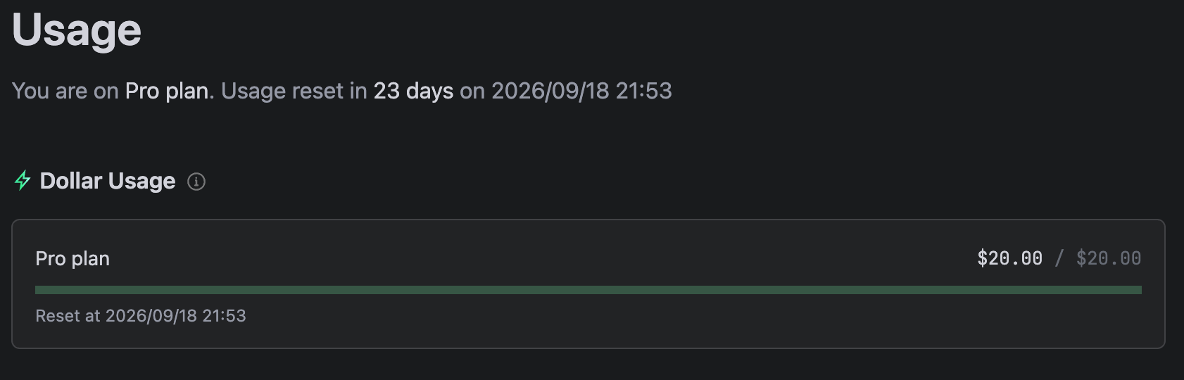The width and height of the screenshot is (1184, 380).
Task: Click the Reset at 2026/09/18 line in card
Action: 141,316
